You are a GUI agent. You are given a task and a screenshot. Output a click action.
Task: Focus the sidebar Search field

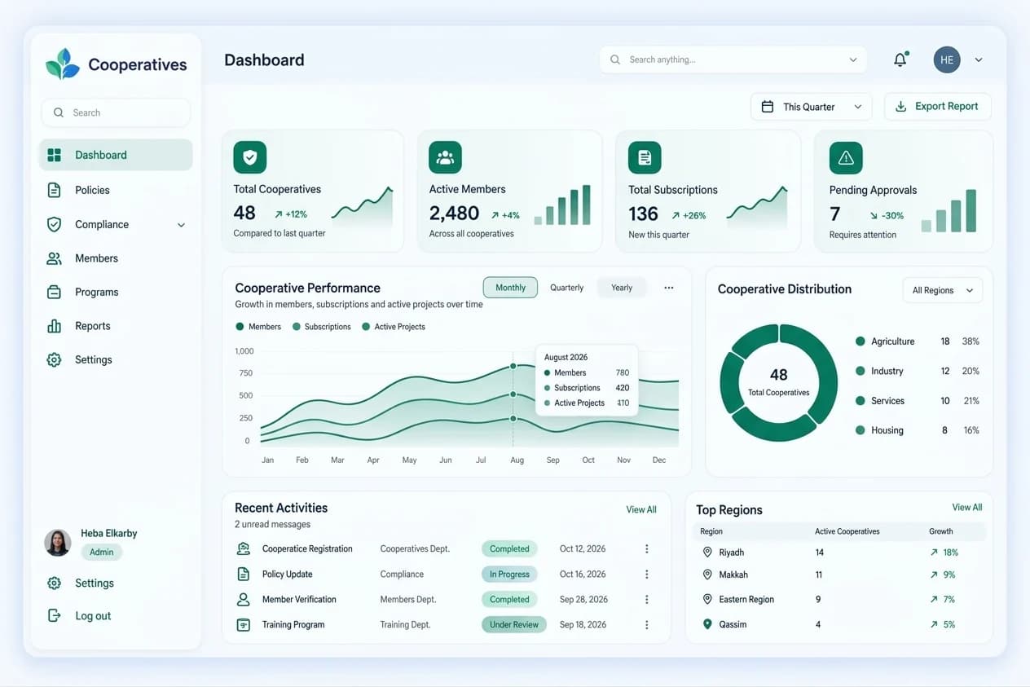116,112
